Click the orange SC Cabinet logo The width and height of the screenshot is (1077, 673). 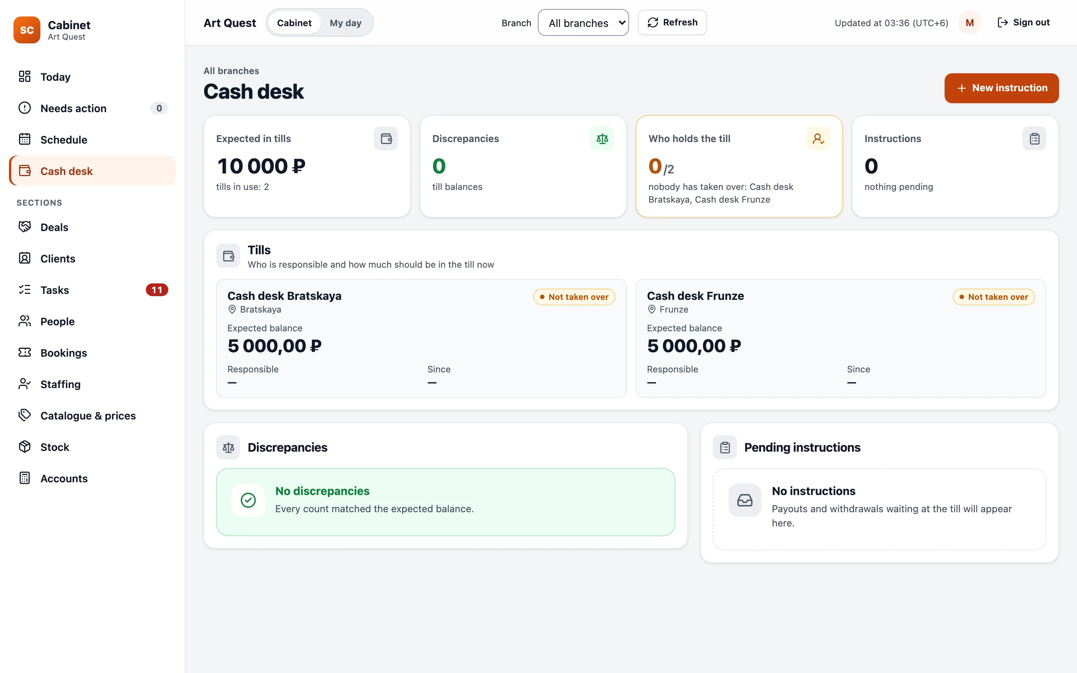(x=27, y=30)
